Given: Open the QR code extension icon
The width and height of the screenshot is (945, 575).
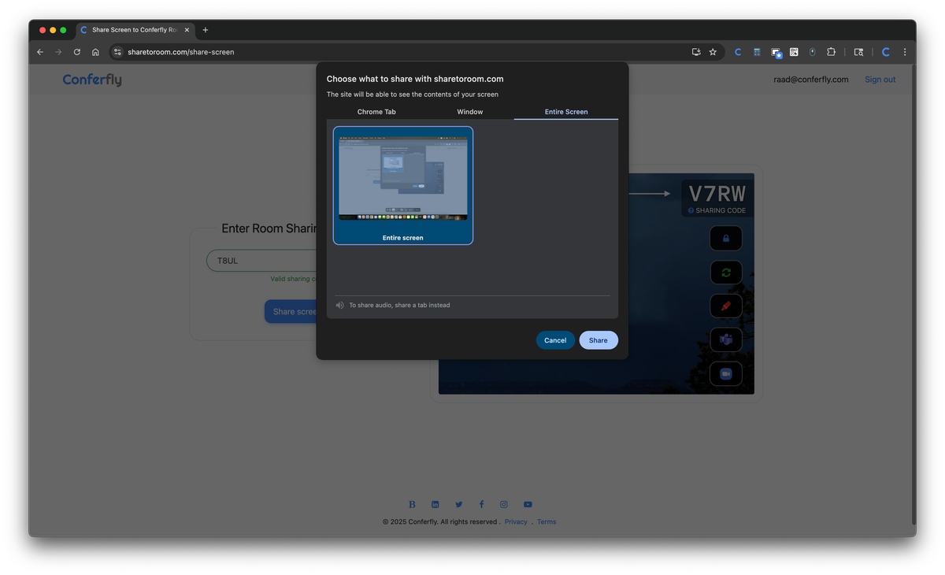Looking at the screenshot, I should 794,52.
